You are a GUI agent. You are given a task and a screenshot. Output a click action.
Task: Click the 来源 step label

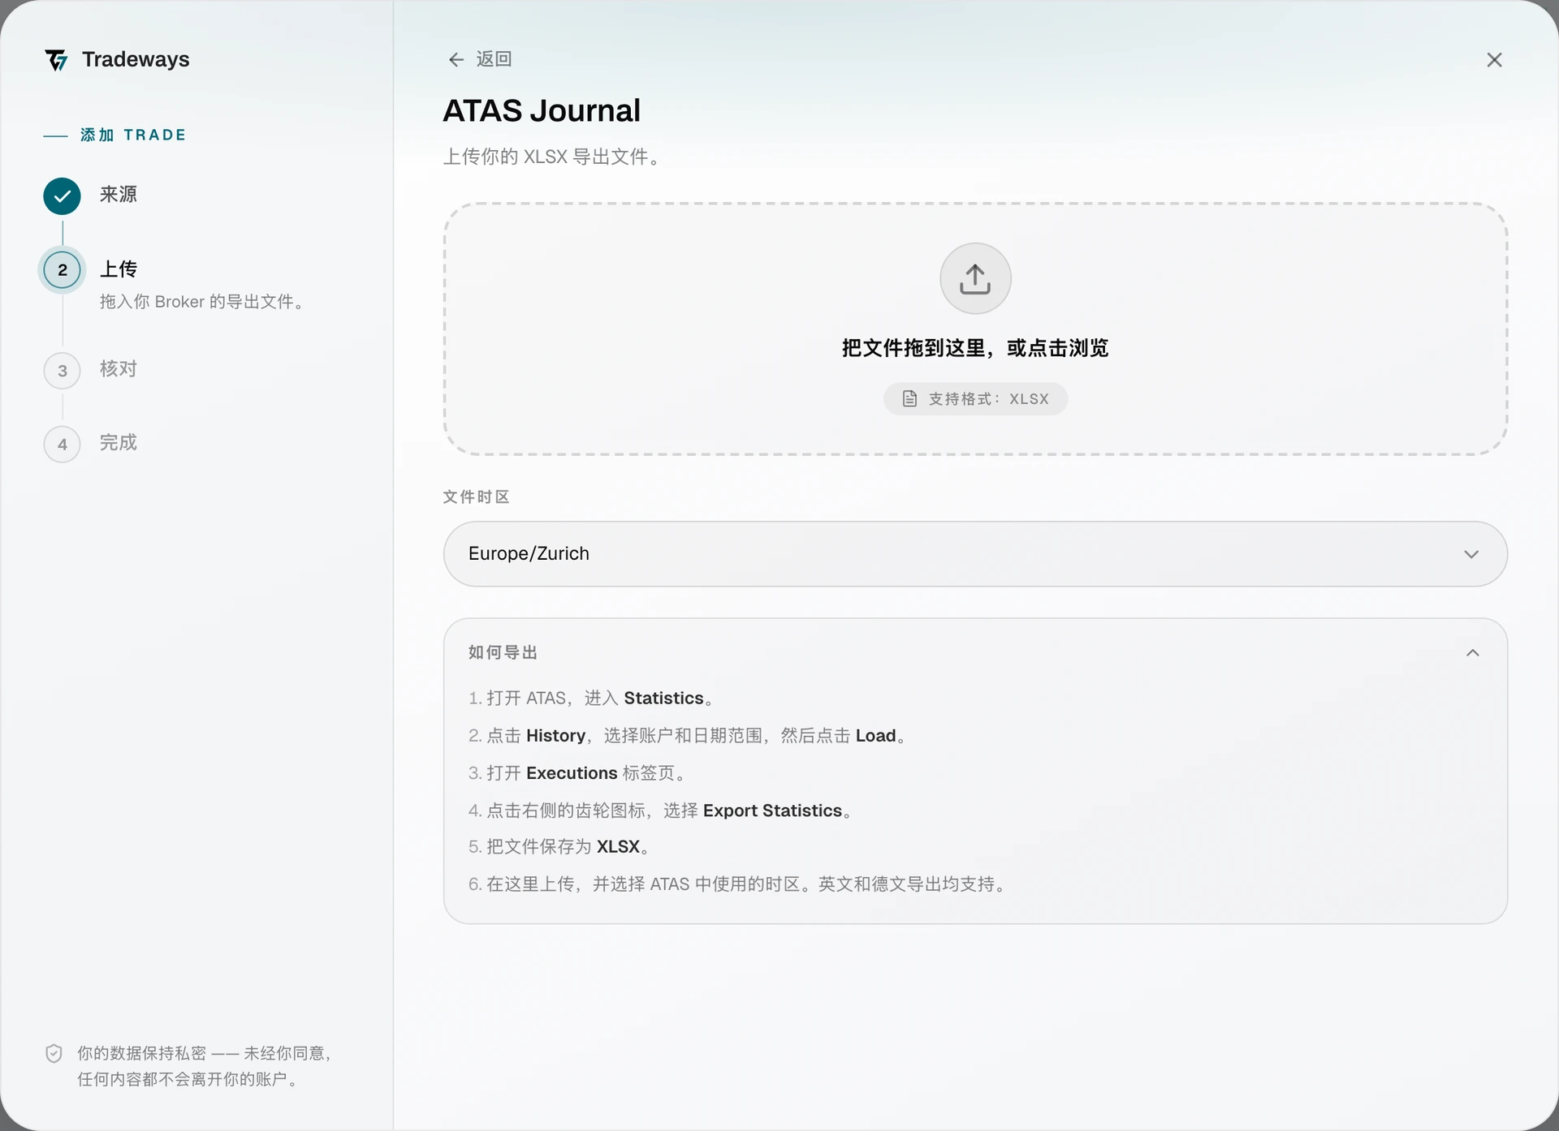coord(119,195)
